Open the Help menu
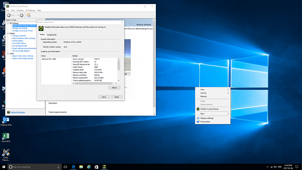The height and width of the screenshot is (170, 302). [39, 10]
